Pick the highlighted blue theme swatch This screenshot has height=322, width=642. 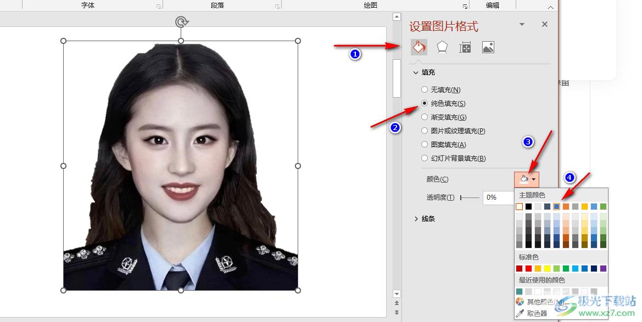tap(556, 207)
